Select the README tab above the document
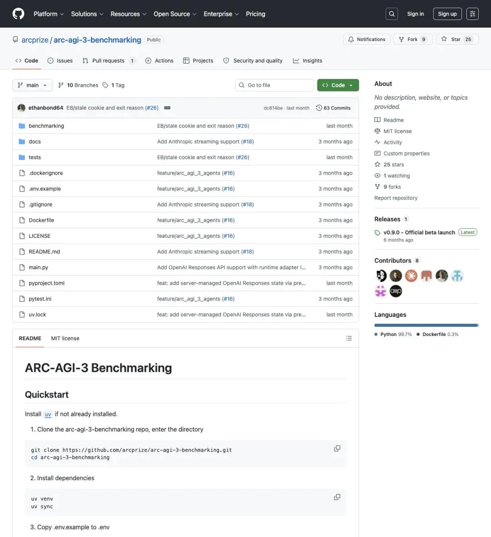 click(x=30, y=338)
